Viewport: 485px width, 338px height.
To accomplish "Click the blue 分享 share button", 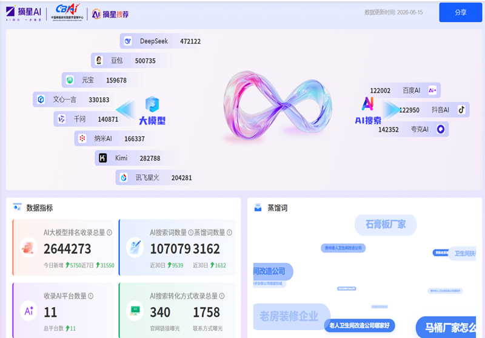I will pyautogui.click(x=460, y=12).
